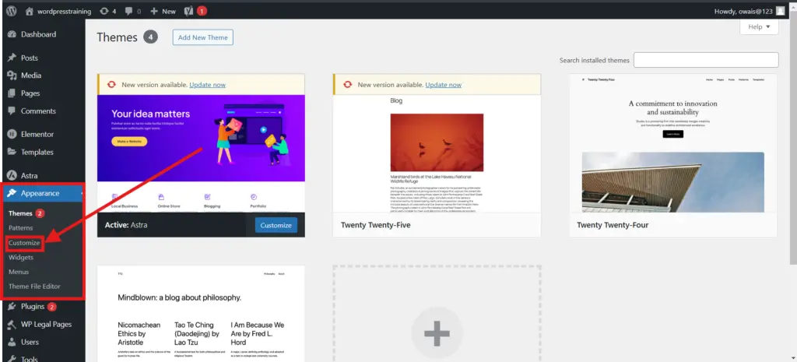The height and width of the screenshot is (362, 797).
Task: Click the red badge beside Themes submenu
Action: [x=40, y=213]
